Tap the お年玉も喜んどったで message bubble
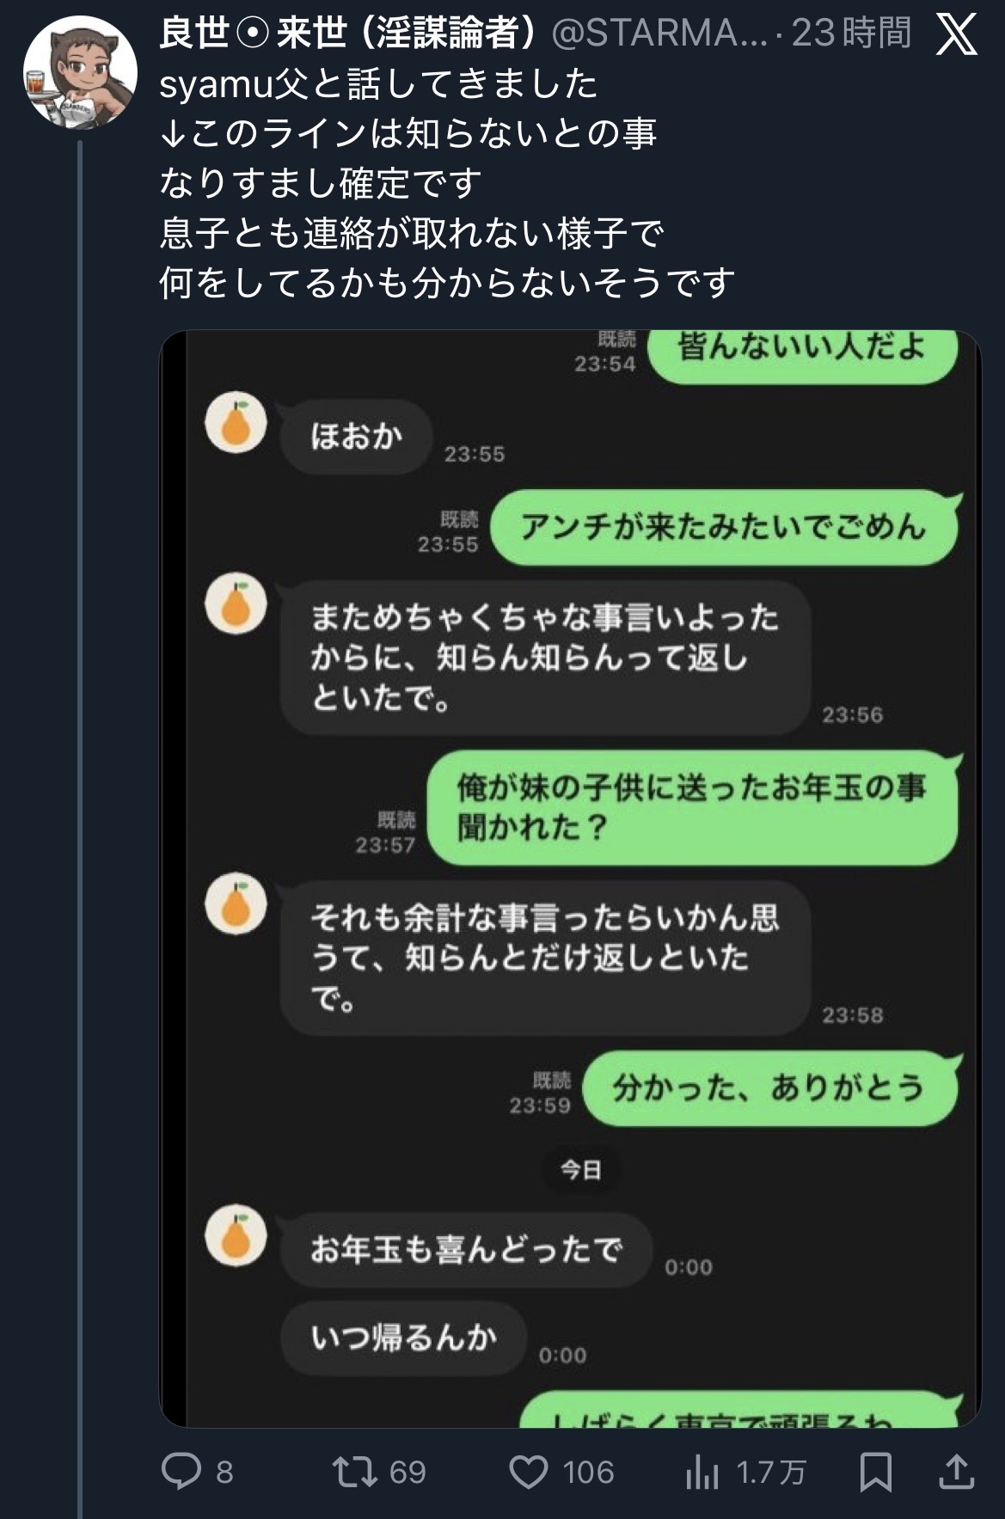1005x1519 pixels. pyautogui.click(x=465, y=1249)
